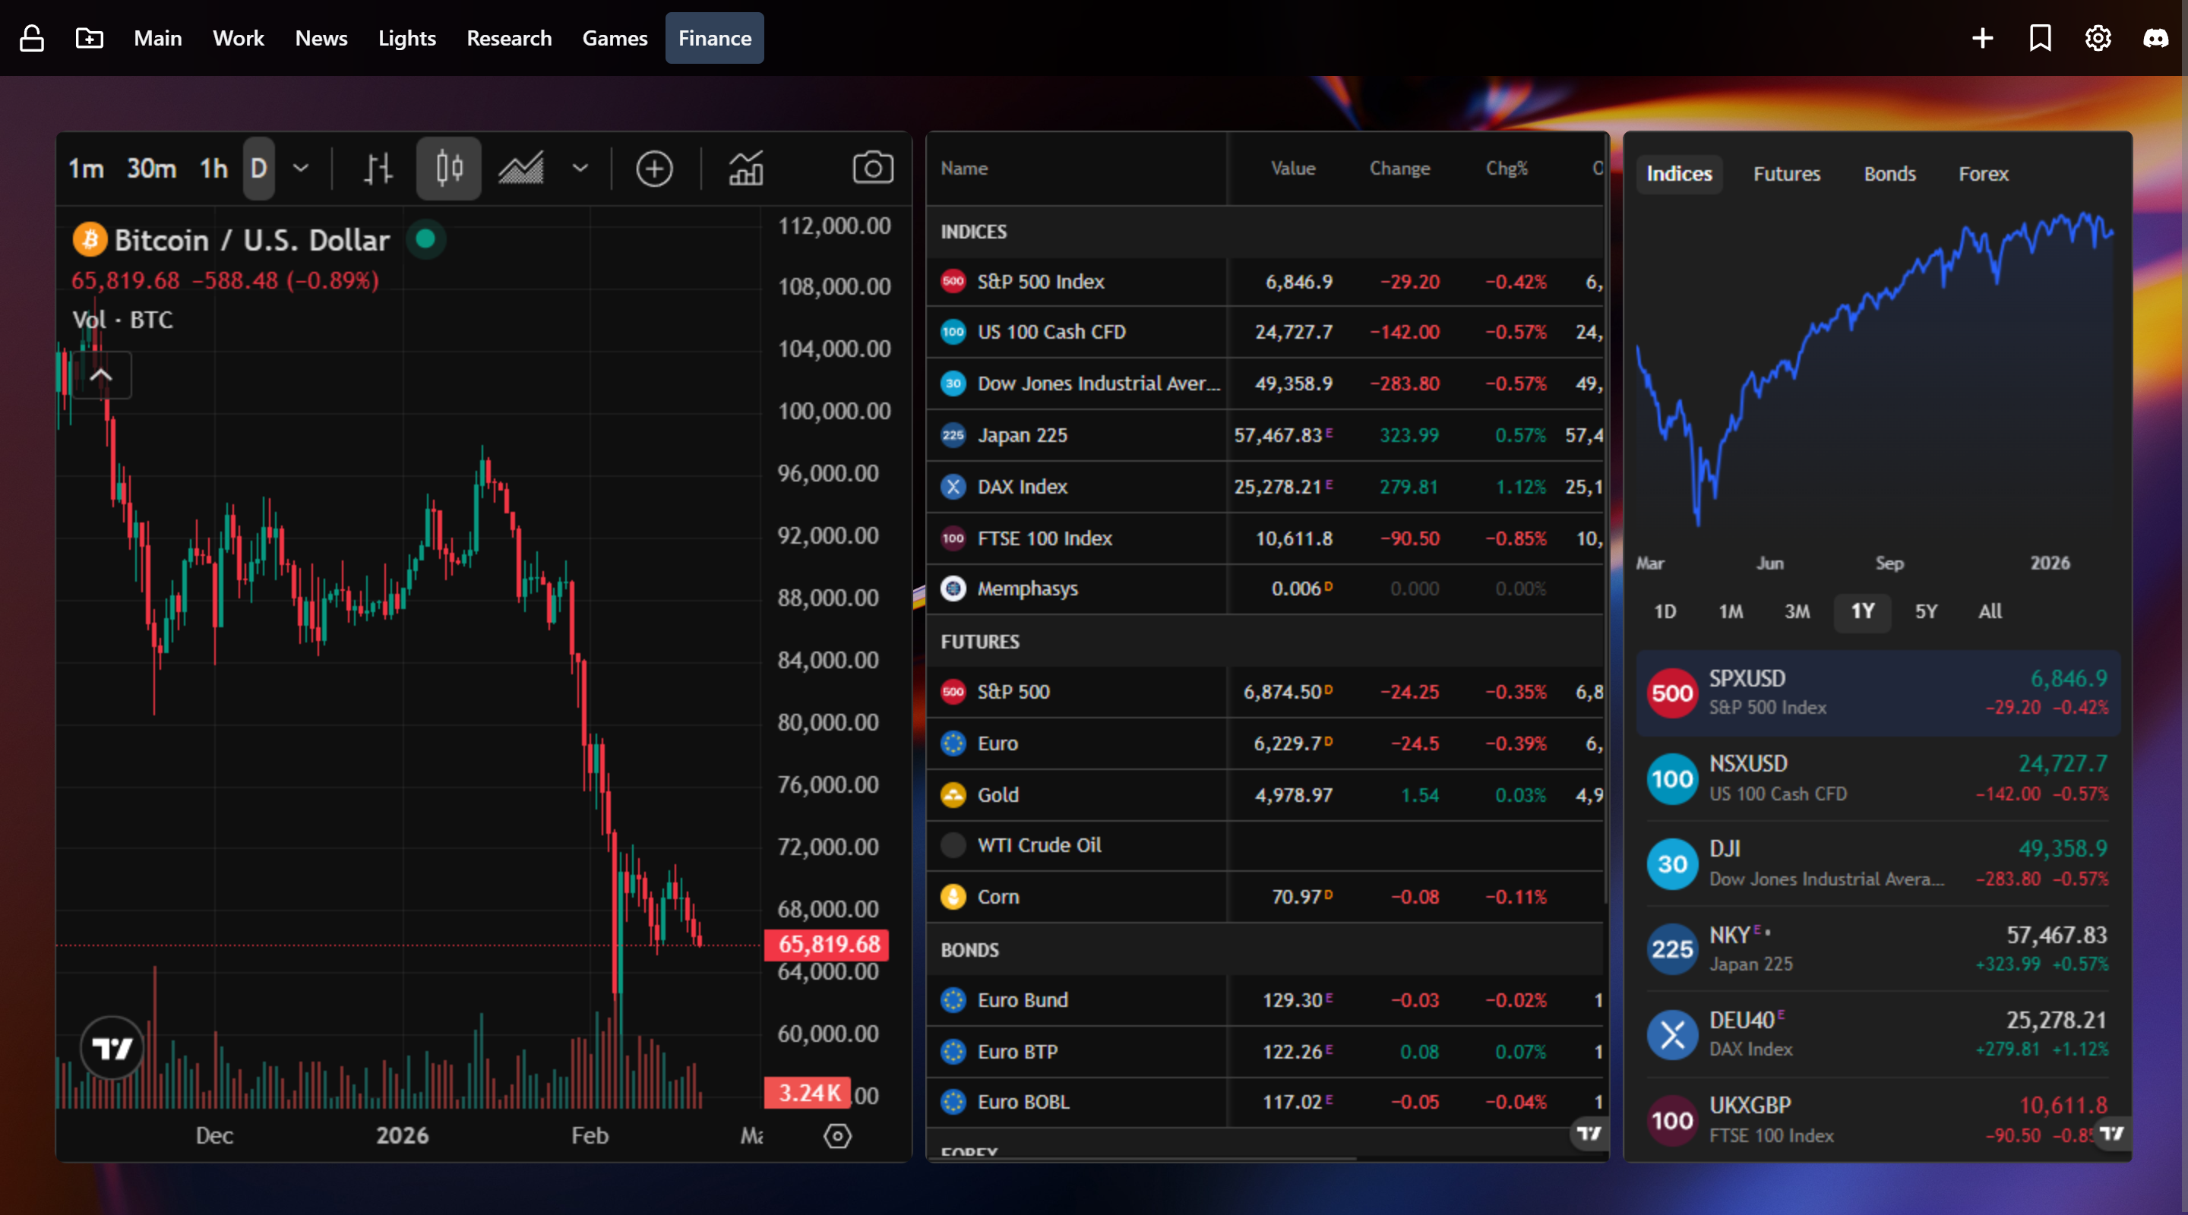Select the 1D range in overview
2188x1215 pixels.
(1665, 611)
